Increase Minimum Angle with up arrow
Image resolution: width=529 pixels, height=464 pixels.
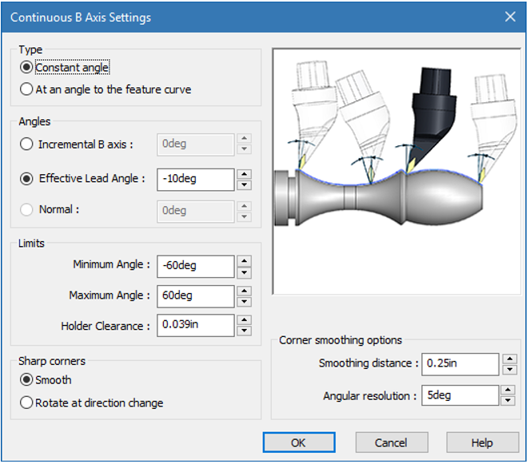pos(245,261)
